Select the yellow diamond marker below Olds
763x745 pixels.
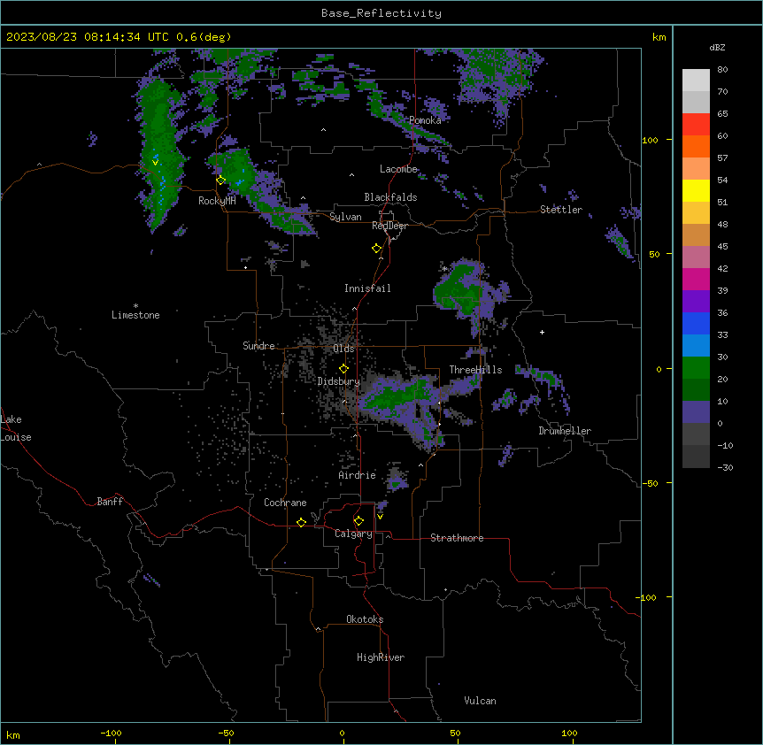point(343,368)
